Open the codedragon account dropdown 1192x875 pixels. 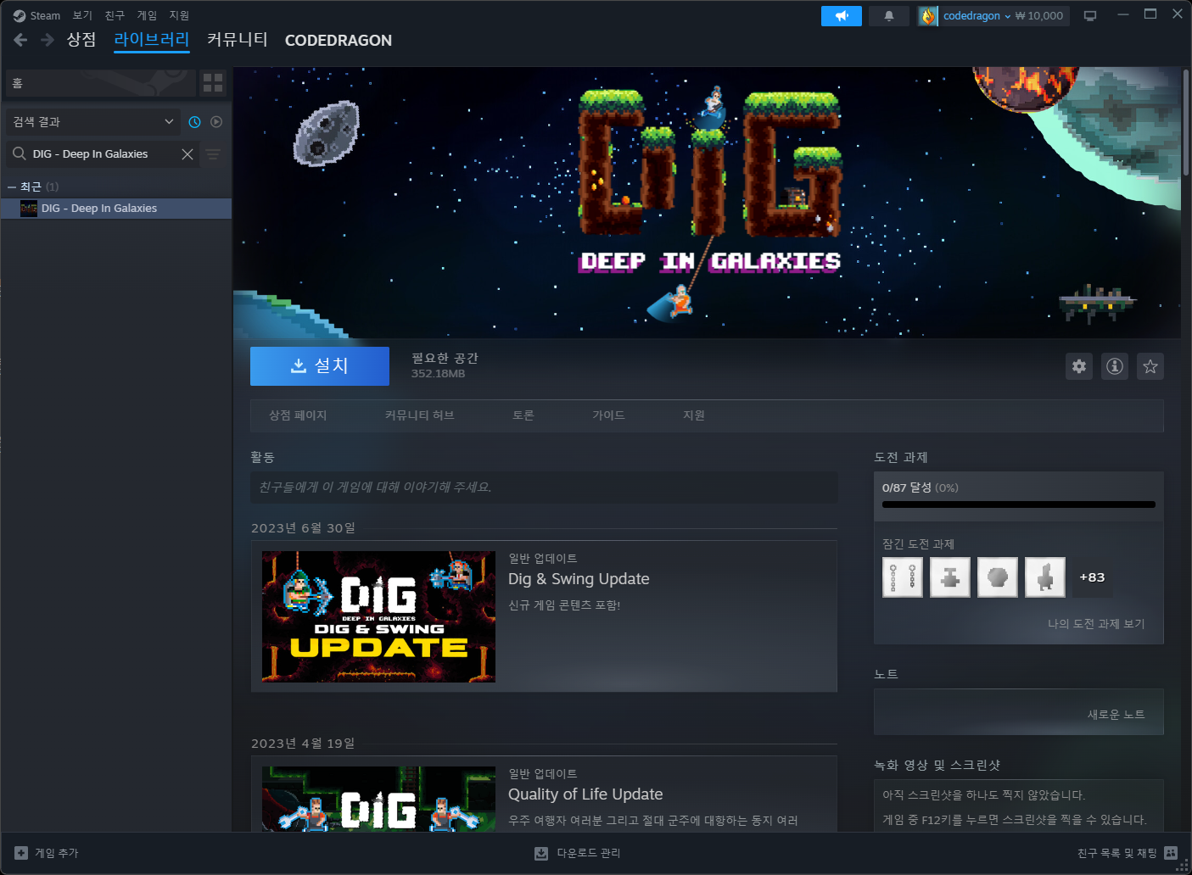tap(977, 16)
